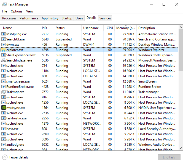The height and width of the screenshot is (164, 183).
Task: Select the explorer.exe process name
Action: tap(15, 50)
